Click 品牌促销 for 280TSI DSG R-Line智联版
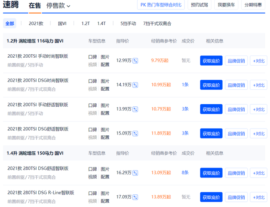 click(x=236, y=197)
